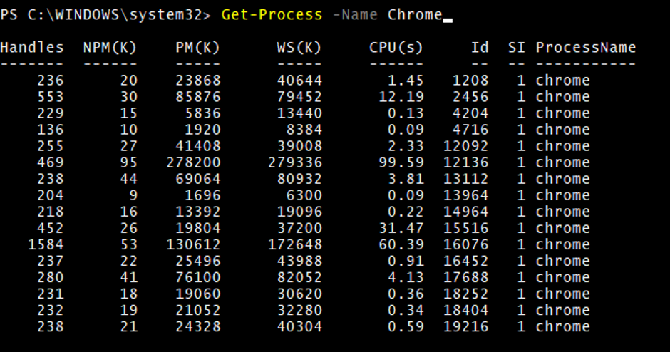The image size is (670, 352).
Task: Click process Id 12136
Action: 465,162
